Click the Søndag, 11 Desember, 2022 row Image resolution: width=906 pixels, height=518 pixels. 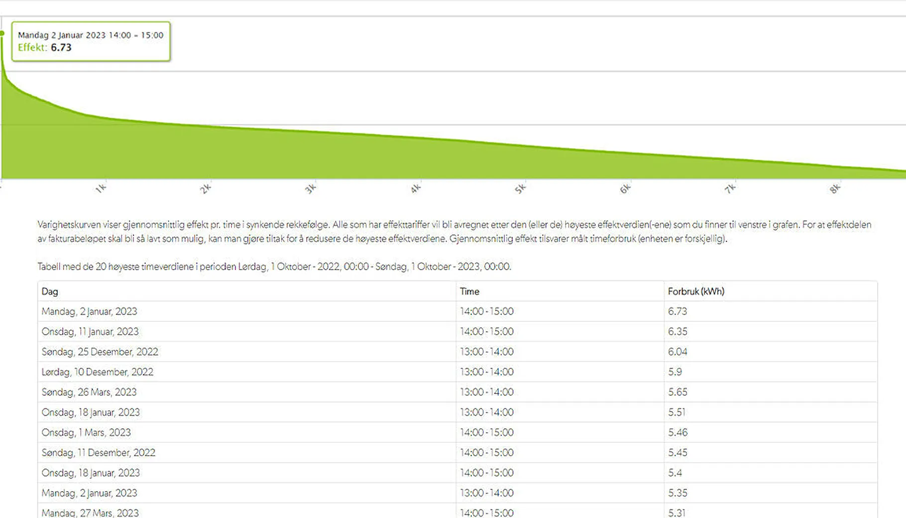(x=99, y=453)
